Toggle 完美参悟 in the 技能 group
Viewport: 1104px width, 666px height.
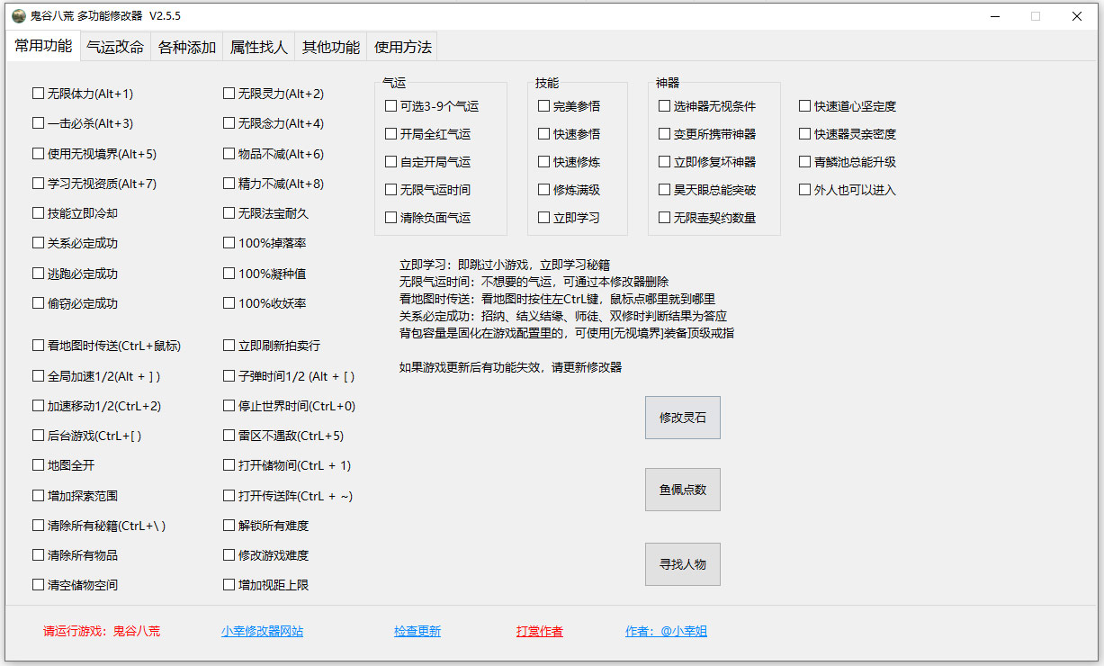pos(543,105)
